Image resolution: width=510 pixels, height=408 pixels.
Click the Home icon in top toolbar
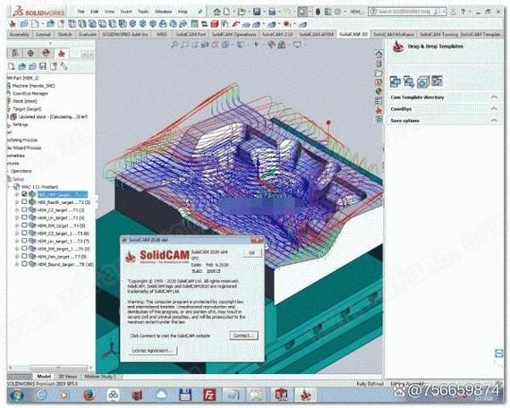tap(217, 12)
